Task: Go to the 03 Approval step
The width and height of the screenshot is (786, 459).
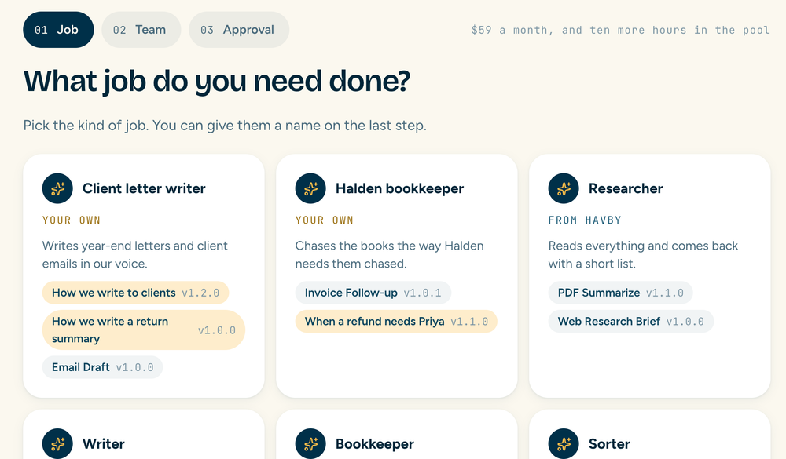Action: coord(239,30)
